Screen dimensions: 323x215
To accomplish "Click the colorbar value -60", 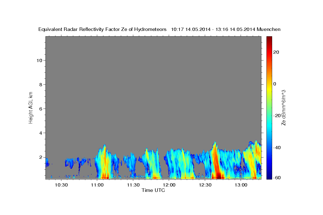I will 277,178.
